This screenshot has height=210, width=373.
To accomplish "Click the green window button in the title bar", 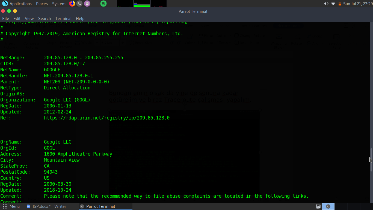I will tap(9, 11).
